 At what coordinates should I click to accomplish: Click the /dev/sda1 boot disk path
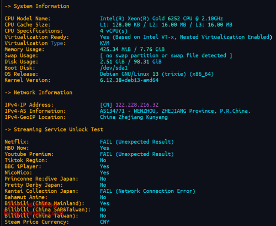point(114,68)
